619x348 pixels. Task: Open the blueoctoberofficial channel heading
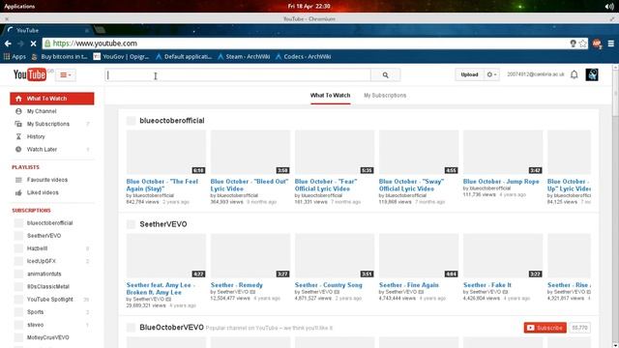coord(172,121)
